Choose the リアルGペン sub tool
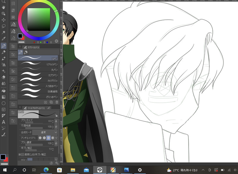 (x=38, y=64)
